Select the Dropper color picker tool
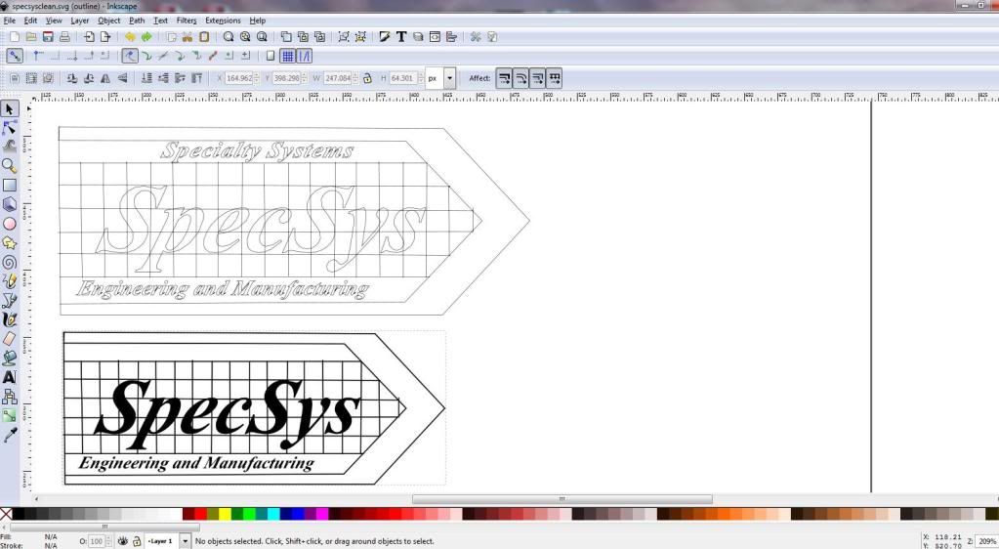This screenshot has width=999, height=549. [10, 435]
